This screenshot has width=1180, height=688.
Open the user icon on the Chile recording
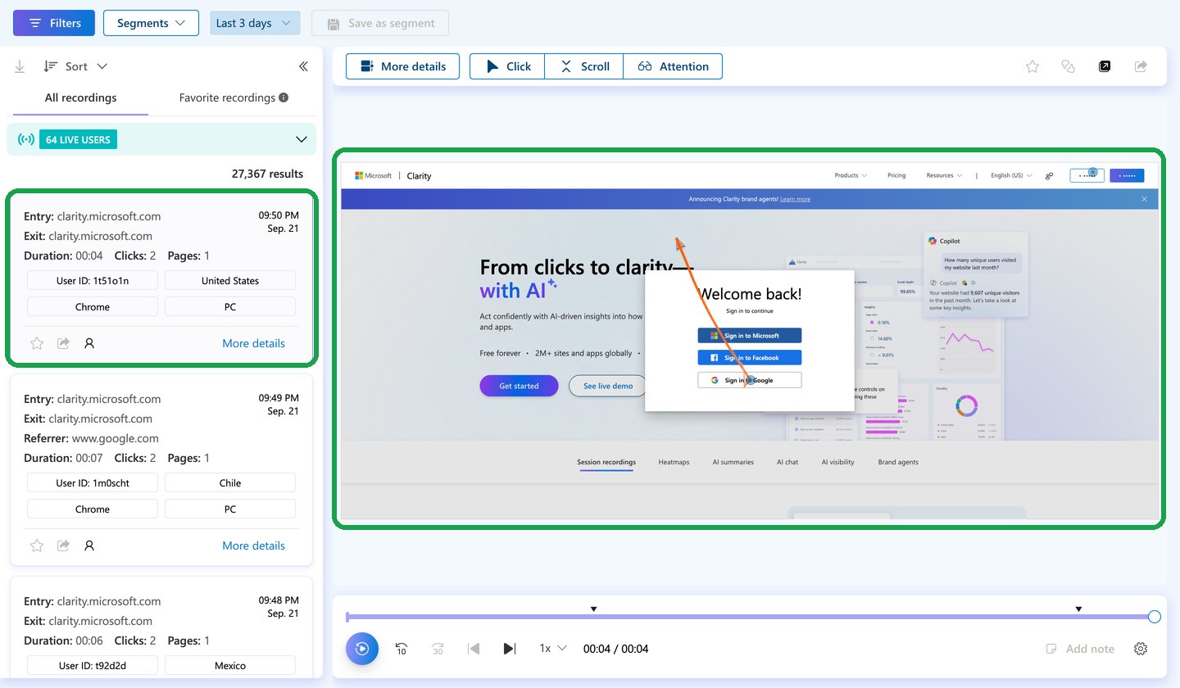pyautogui.click(x=89, y=545)
